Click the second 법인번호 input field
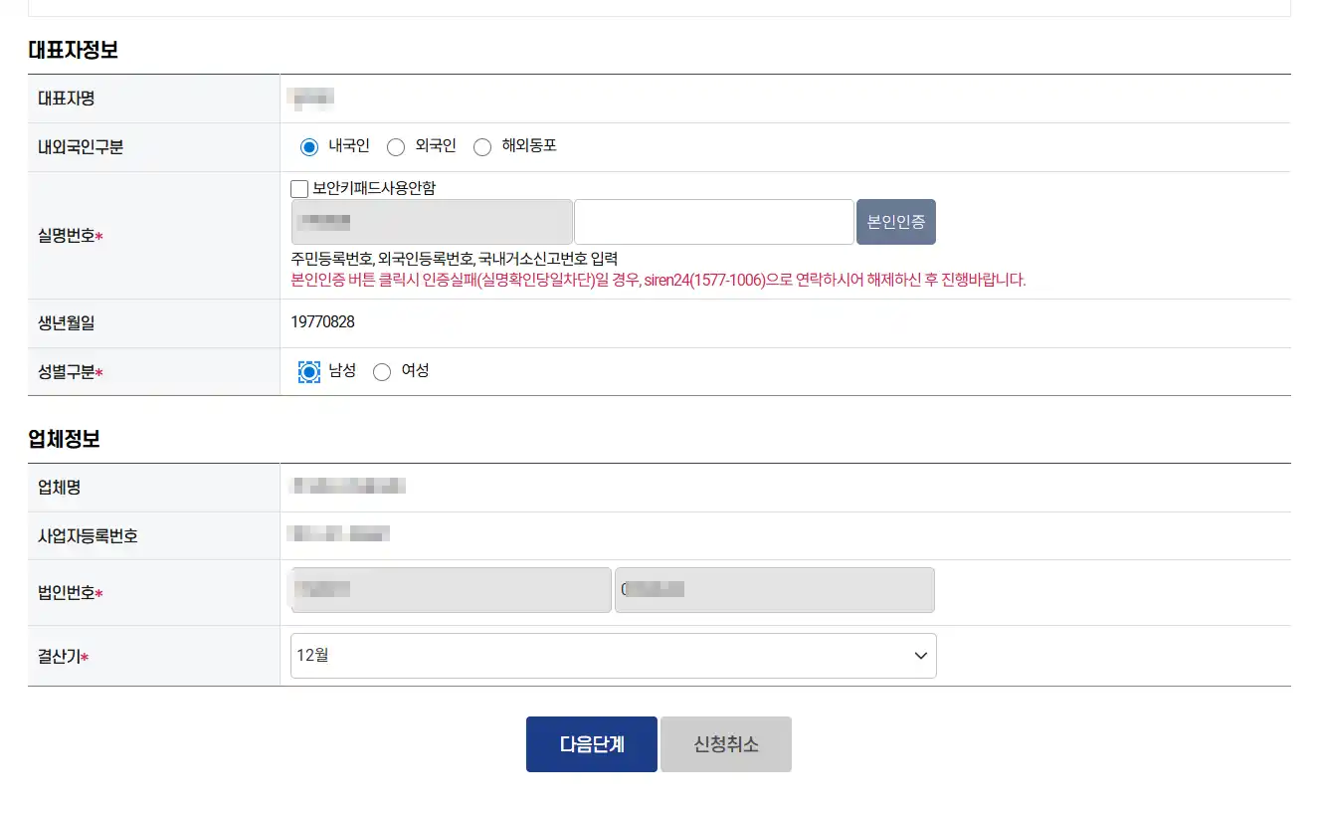 [x=775, y=590]
